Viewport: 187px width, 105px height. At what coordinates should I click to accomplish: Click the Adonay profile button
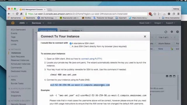tap(176, 9)
